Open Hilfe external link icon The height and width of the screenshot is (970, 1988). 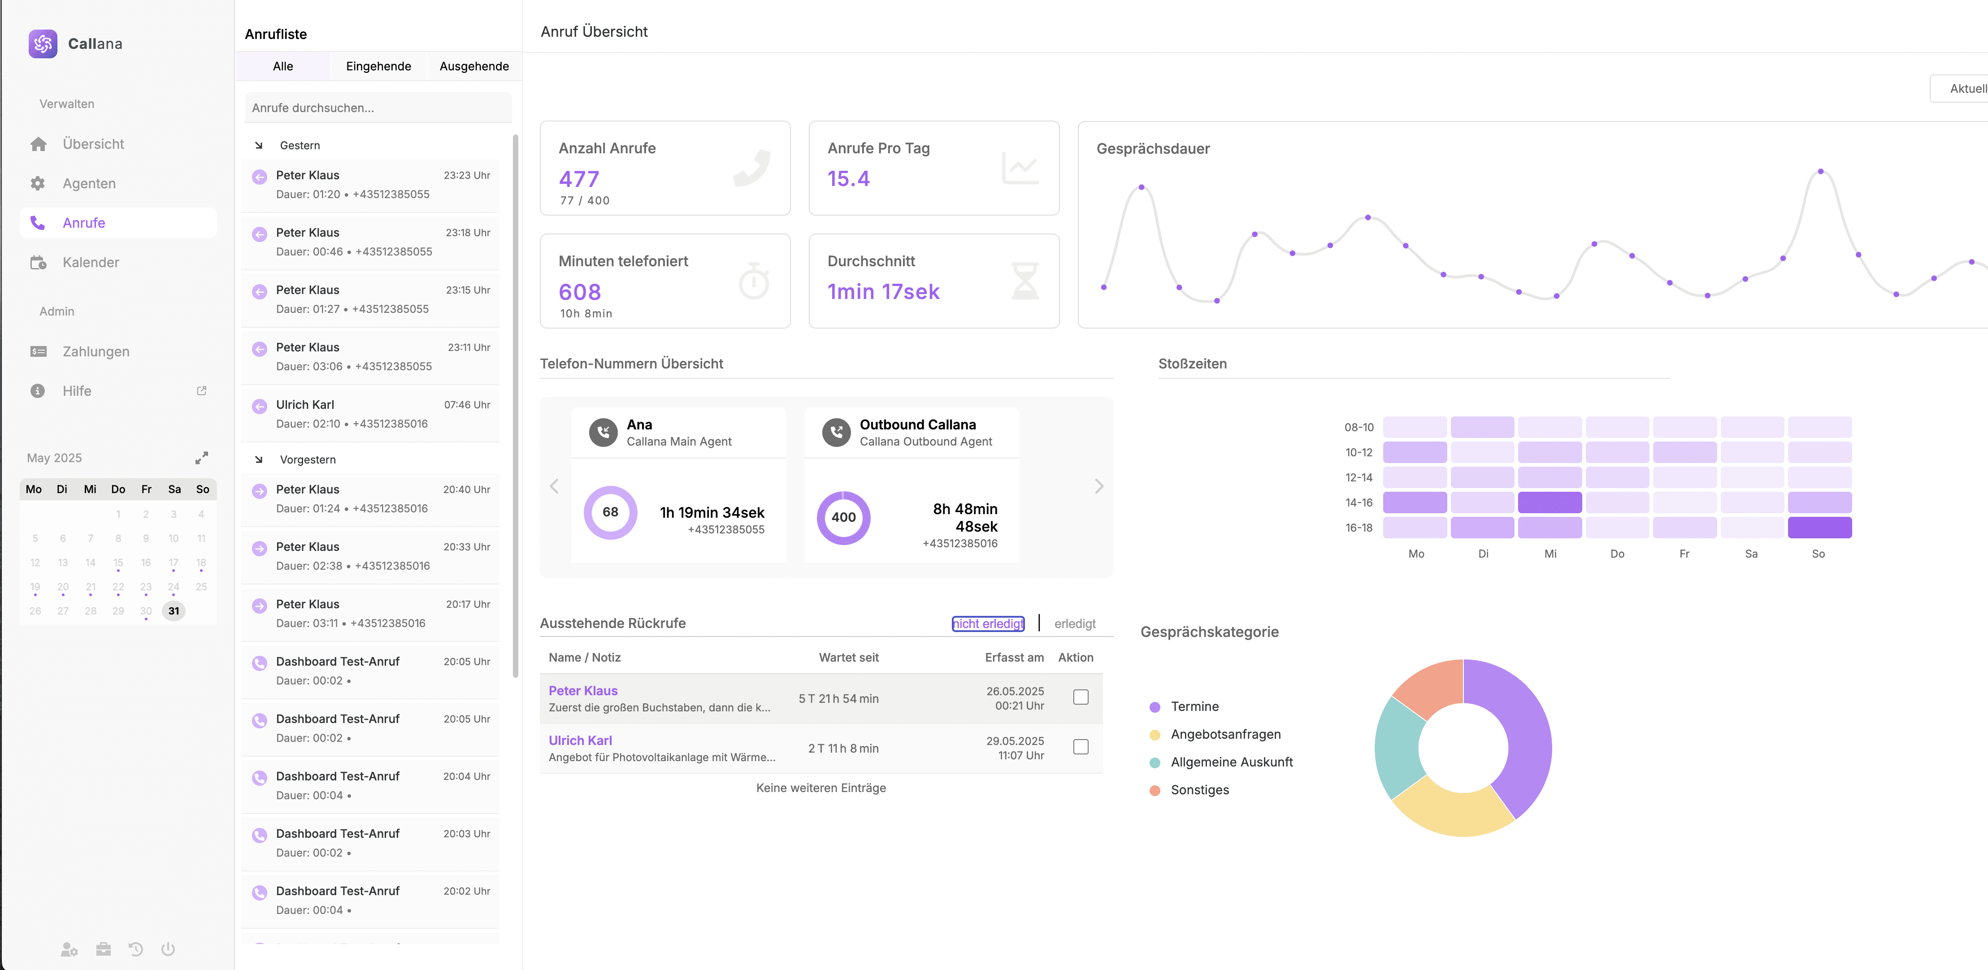tap(201, 391)
